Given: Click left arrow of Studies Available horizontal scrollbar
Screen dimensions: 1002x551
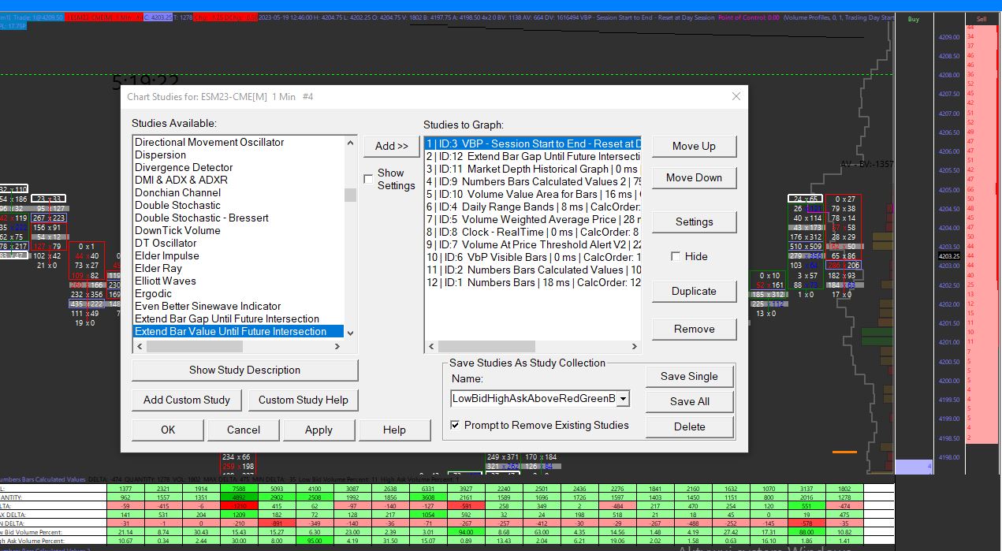Looking at the screenshot, I should tap(140, 346).
